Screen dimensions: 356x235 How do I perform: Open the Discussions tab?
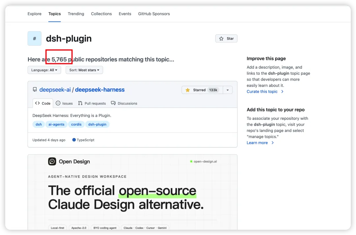point(124,103)
